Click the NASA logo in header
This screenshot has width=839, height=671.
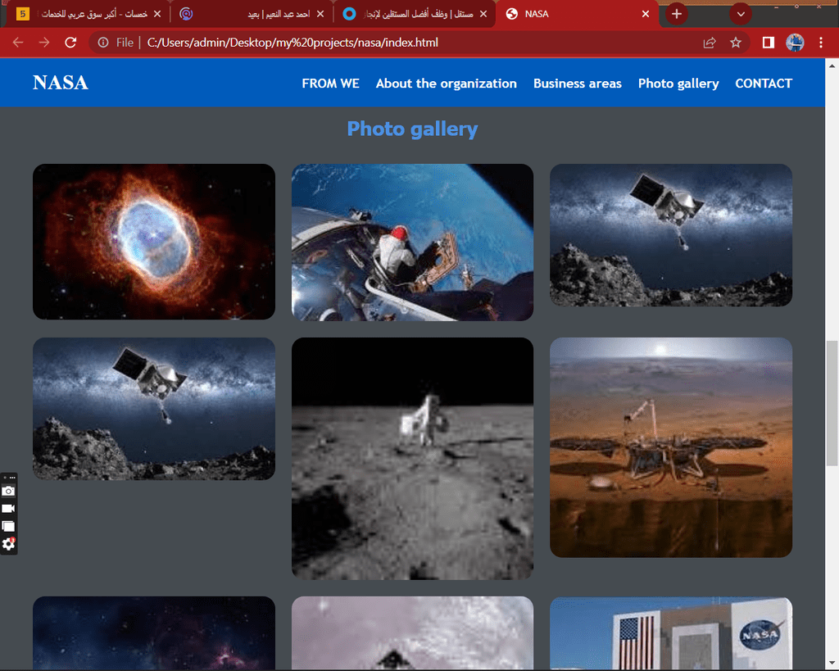[61, 83]
